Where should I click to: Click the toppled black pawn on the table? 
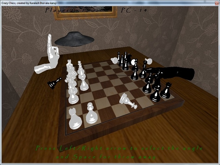(x=54, y=82)
